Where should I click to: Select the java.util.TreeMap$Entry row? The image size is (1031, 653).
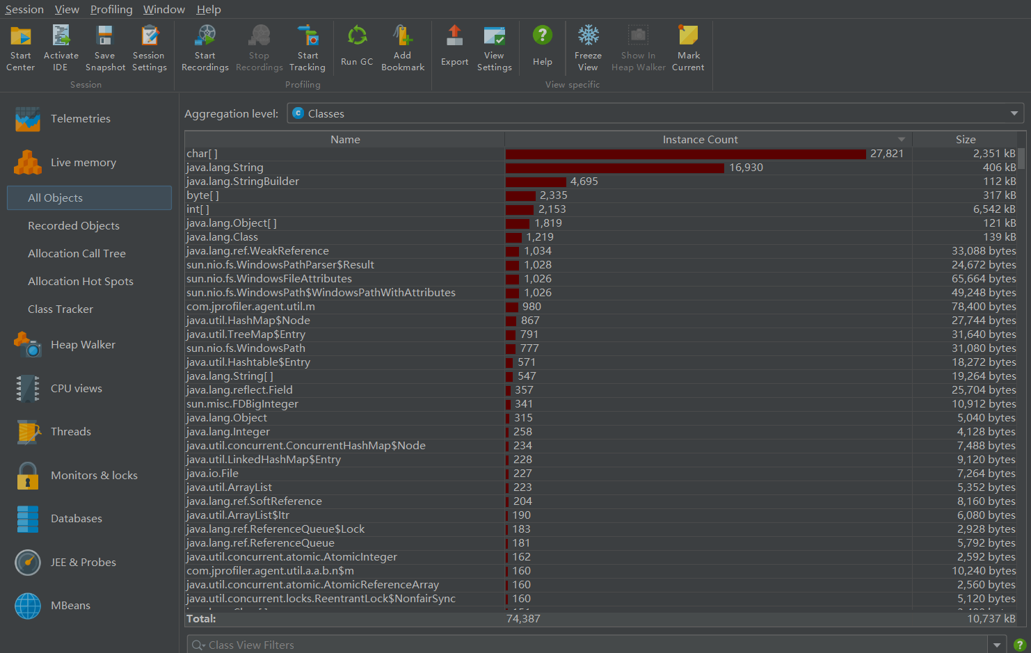click(x=601, y=334)
